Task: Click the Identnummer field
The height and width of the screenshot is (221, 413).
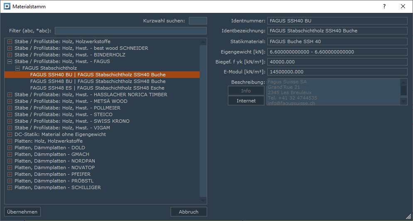Action: pos(337,21)
